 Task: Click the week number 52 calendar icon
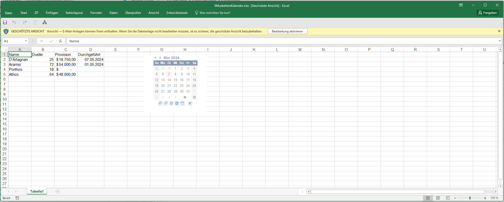tap(177, 103)
